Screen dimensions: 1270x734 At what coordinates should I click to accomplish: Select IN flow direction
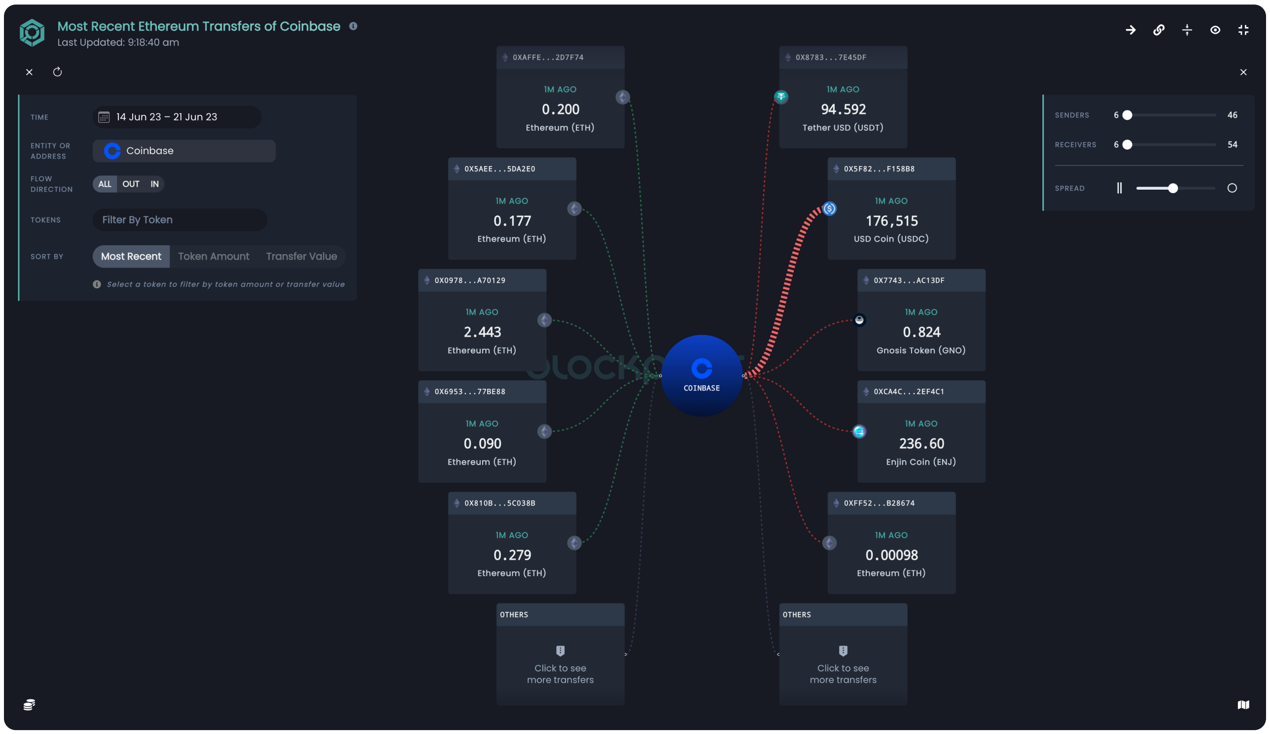point(155,184)
